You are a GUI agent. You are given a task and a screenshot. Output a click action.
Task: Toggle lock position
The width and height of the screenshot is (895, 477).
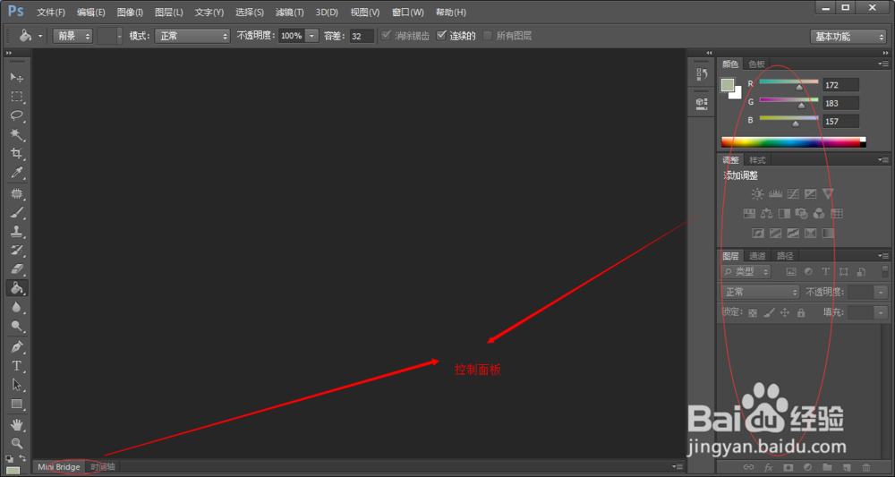pos(785,312)
